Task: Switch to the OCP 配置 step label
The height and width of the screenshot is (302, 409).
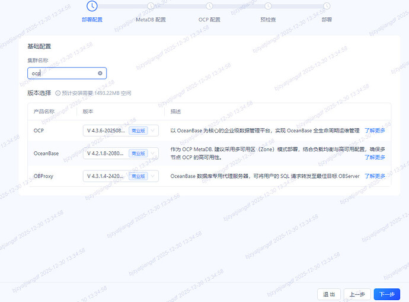Action: [x=209, y=20]
